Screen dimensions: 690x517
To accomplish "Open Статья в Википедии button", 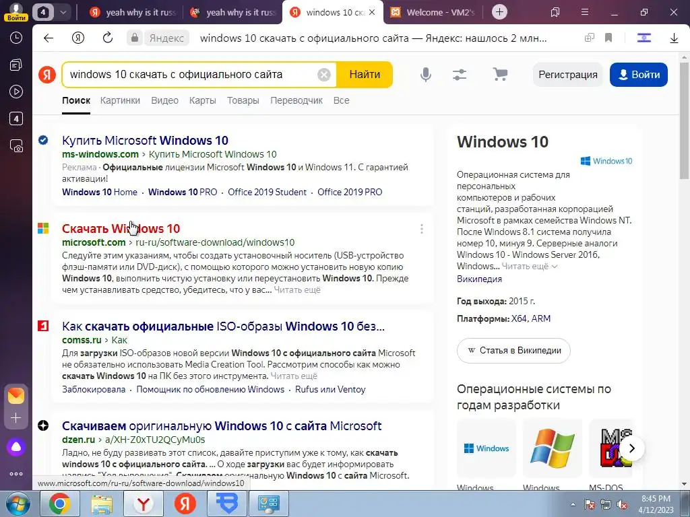I will 513,351.
